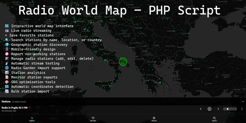Click the '23 stations found' count

pyautogui.click(x=19, y=101)
